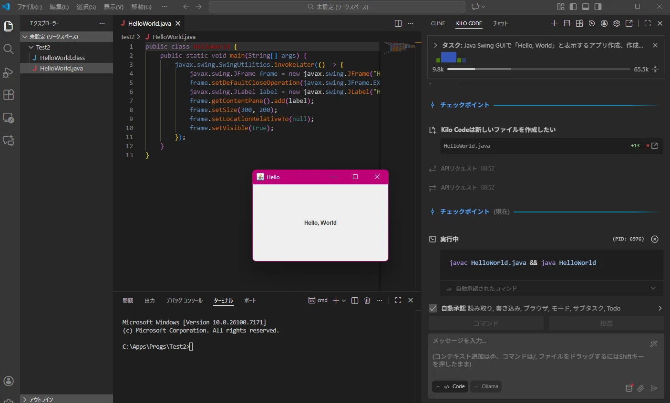Pop Kilo Code out into editor
670x403 pixels.
click(629, 23)
